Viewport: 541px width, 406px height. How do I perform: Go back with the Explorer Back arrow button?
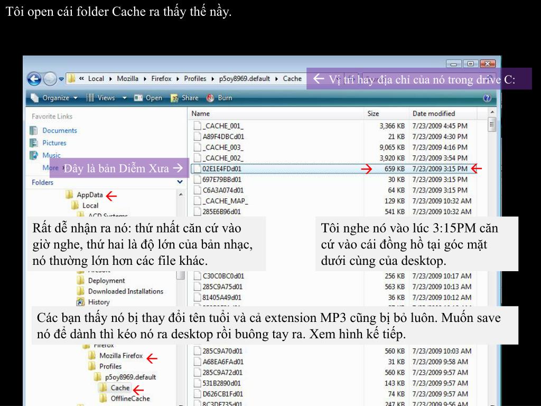click(34, 79)
